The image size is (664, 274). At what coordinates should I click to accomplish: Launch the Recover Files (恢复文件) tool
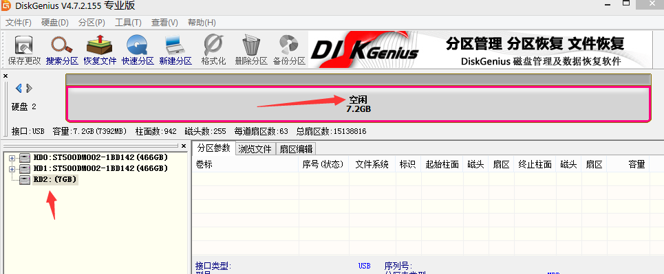(100, 50)
